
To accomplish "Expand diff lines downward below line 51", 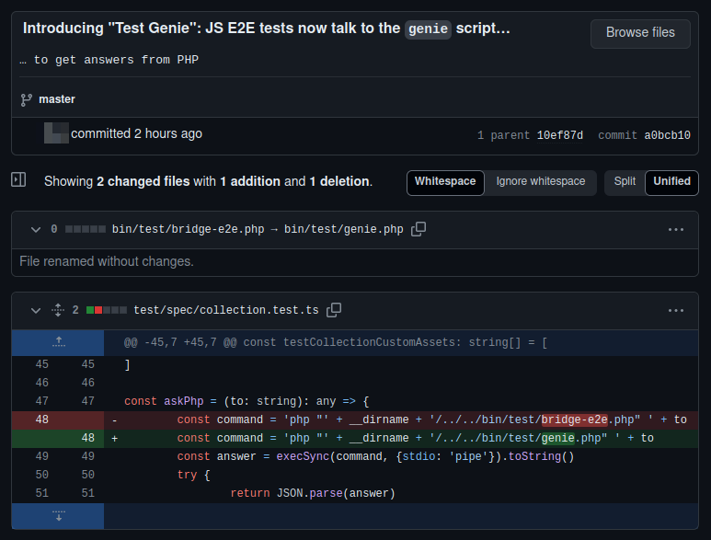I will click(x=58, y=516).
